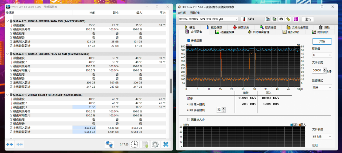
Task: Increase the 50000 MB file length stepper
Action: [325, 69]
